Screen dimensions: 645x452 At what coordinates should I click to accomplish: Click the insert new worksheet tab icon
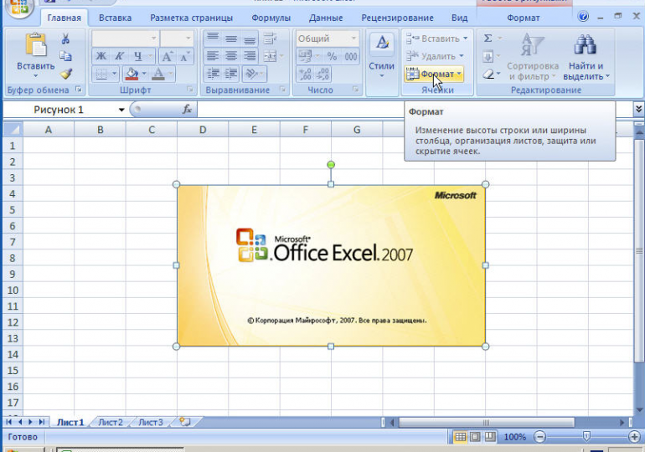tap(184, 423)
